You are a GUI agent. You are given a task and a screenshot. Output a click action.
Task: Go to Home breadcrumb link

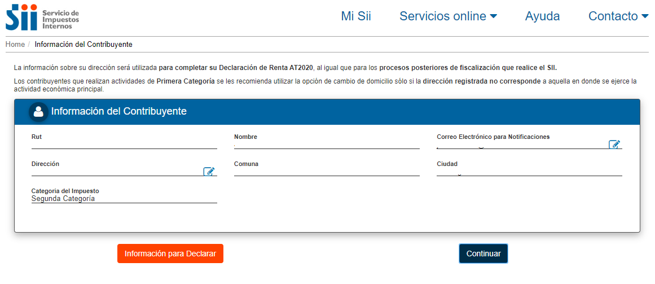(15, 45)
